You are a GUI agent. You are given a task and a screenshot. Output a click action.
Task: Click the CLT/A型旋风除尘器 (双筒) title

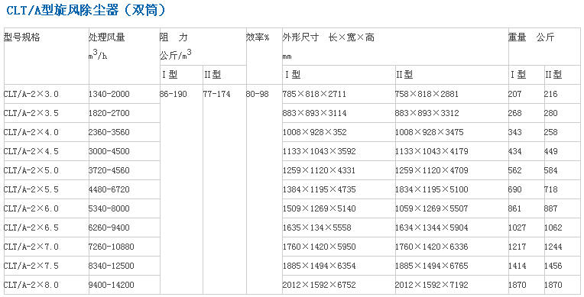tap(86, 11)
